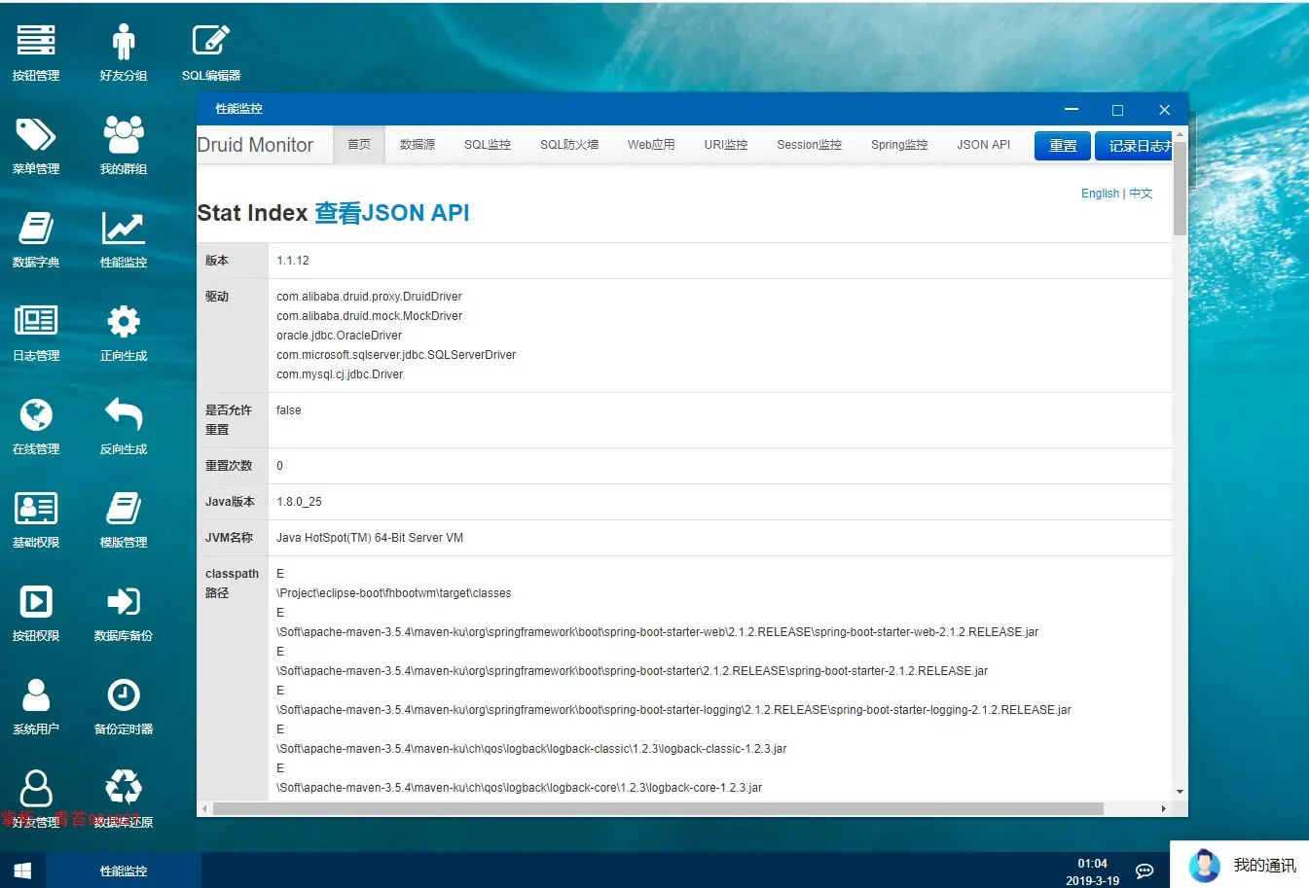Viewport: 1309px width, 888px height.
Task: Open the 菜单管理 tag icon
Action: coord(36,145)
